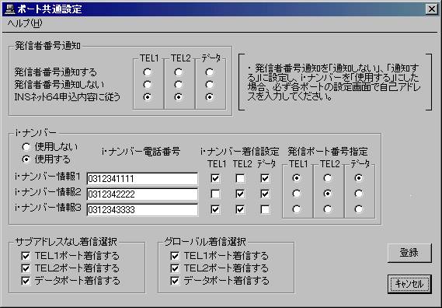
Task: Select 発信者番号通知する for データ
Action: click(210, 72)
